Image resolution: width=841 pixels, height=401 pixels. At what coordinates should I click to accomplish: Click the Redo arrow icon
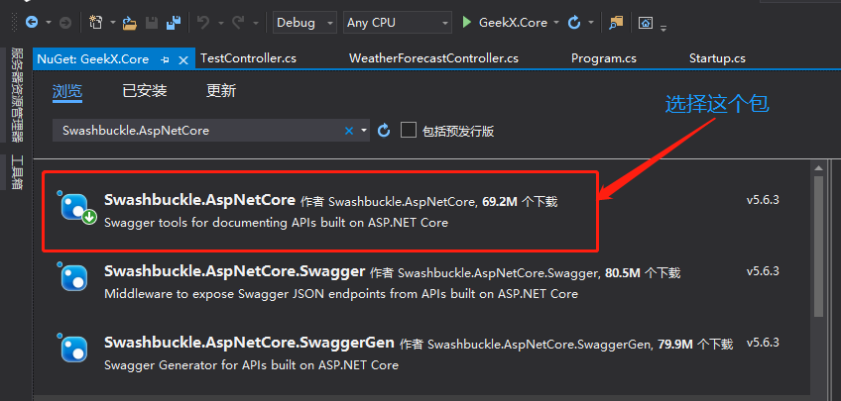click(238, 23)
